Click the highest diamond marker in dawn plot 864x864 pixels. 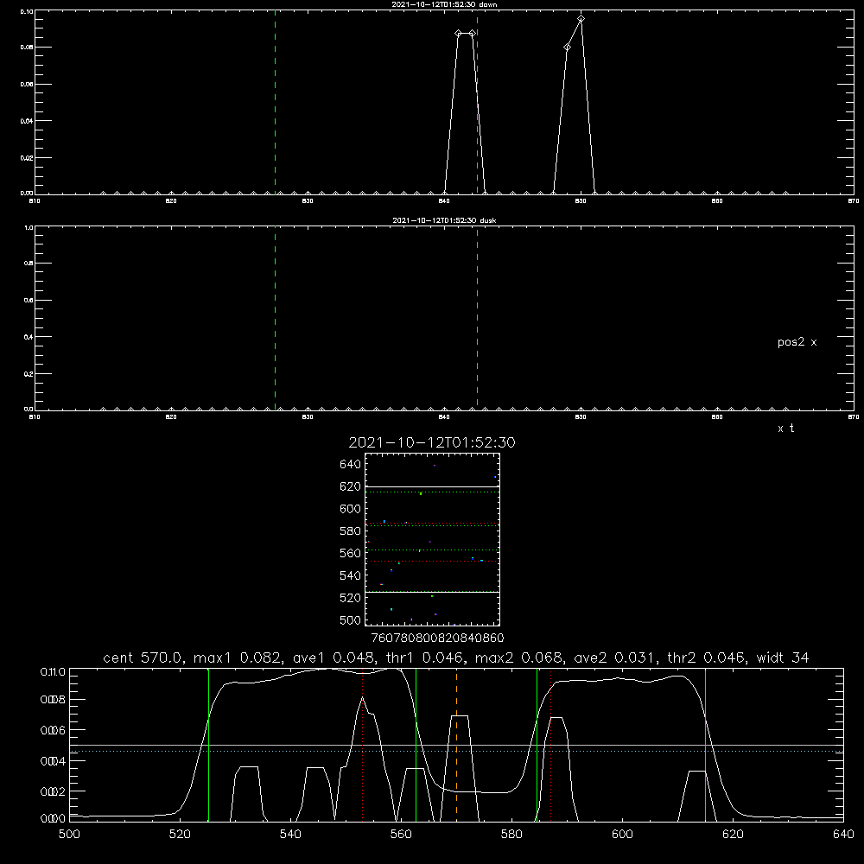pyautogui.click(x=581, y=19)
